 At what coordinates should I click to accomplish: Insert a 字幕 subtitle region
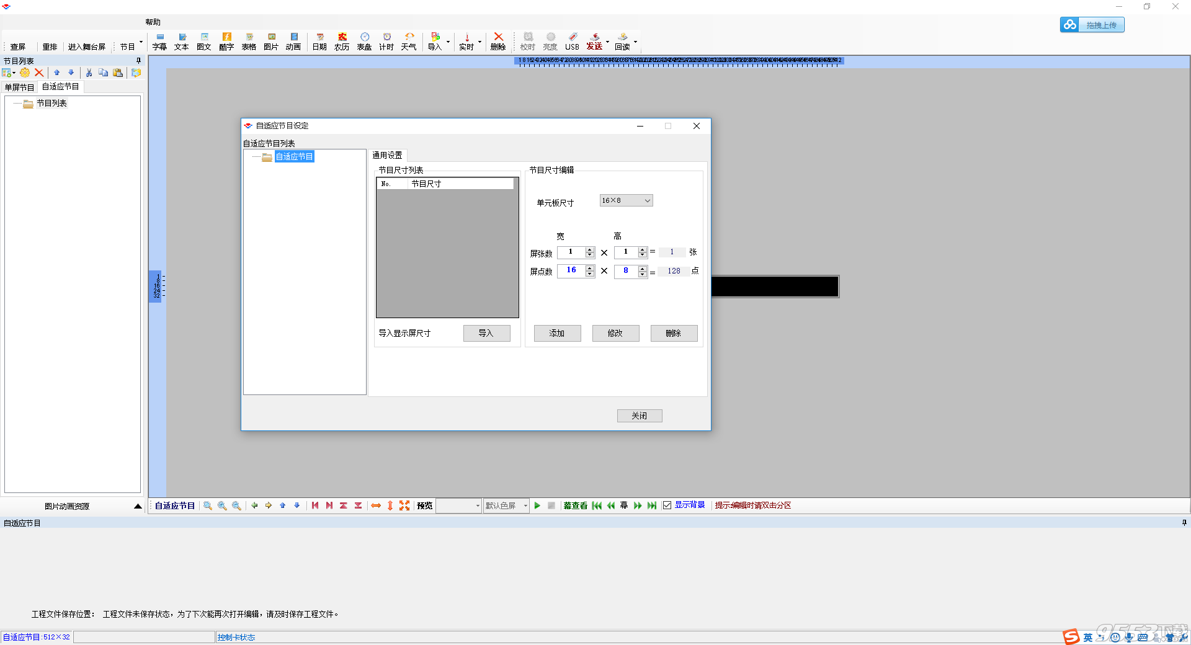(x=159, y=42)
